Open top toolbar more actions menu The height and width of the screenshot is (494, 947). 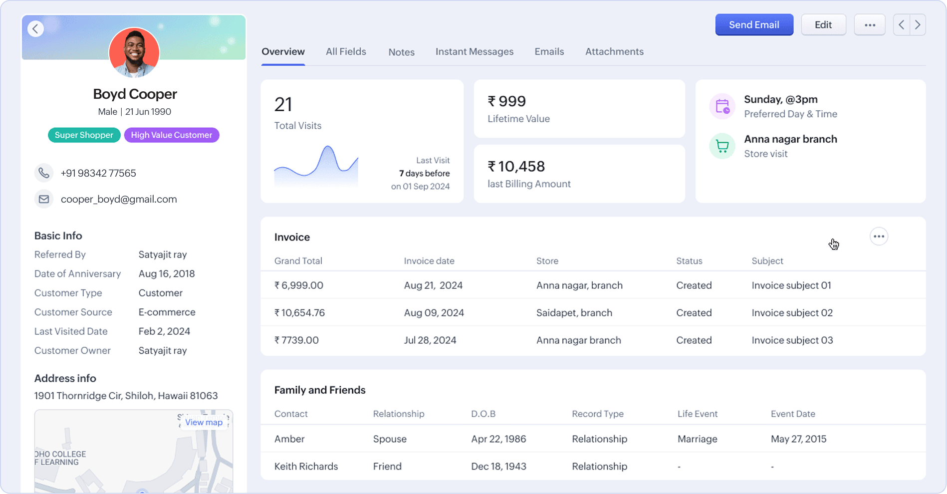870,25
